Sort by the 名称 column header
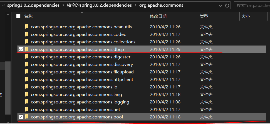270x124 pixels. point(28,16)
